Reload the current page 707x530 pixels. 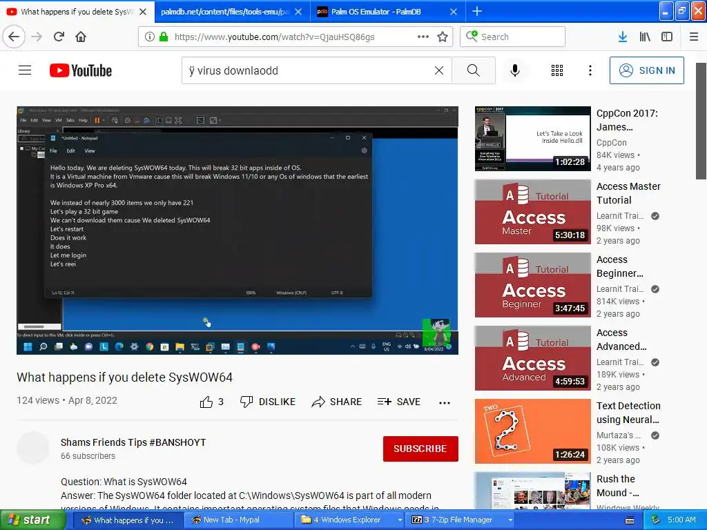tap(59, 37)
